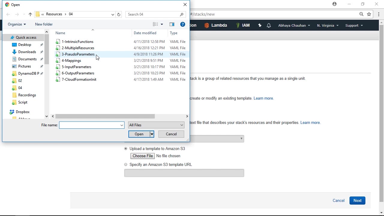The width and height of the screenshot is (384, 216).
Task: Click the Choose File button
Action: [142, 156]
